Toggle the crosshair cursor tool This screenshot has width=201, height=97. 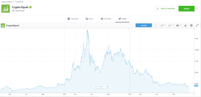(x=156, y=25)
